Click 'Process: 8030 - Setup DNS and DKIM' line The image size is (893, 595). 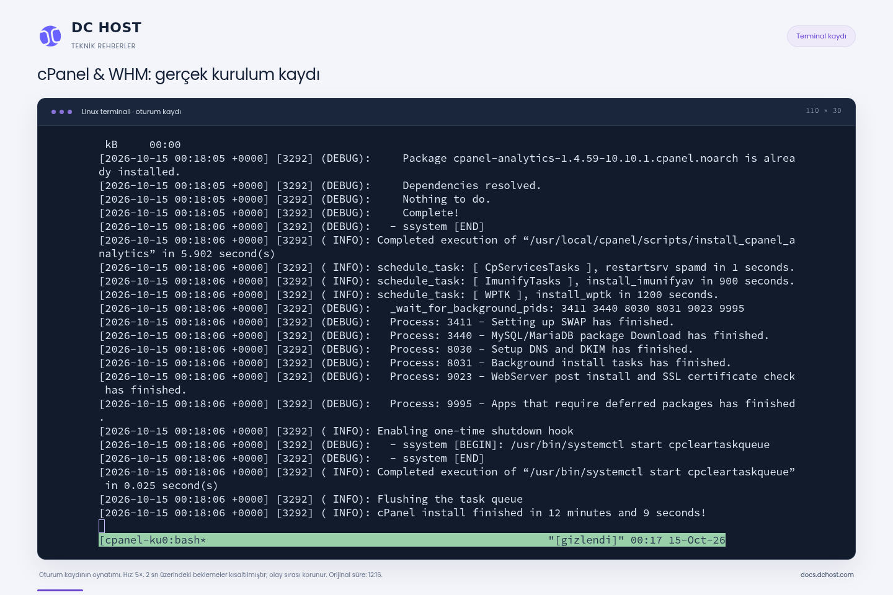coord(396,349)
